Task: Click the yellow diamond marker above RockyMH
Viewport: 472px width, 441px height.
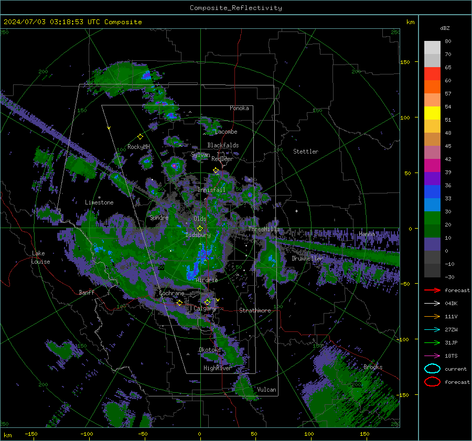Action: (x=140, y=137)
